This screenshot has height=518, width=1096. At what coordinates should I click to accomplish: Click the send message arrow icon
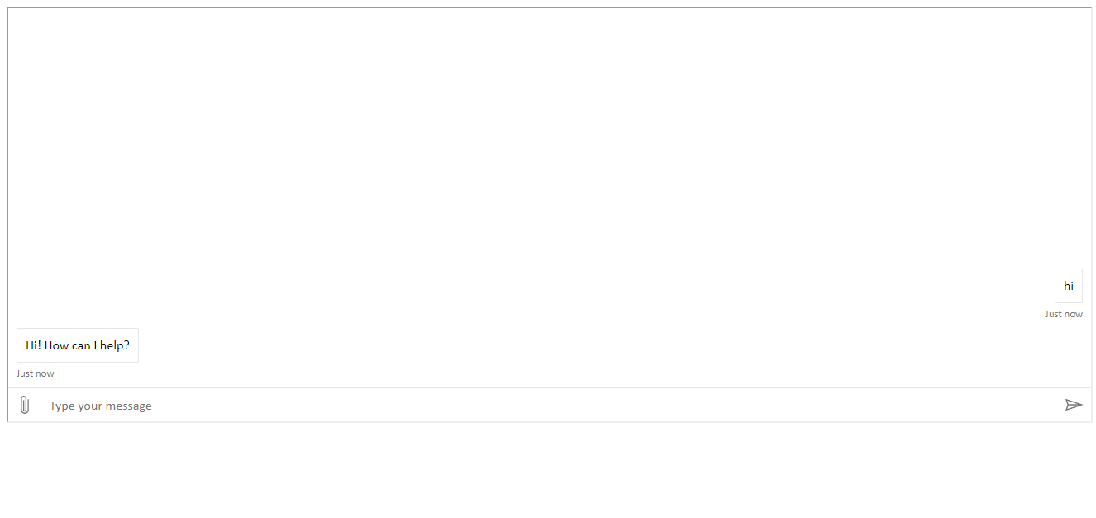click(1074, 405)
